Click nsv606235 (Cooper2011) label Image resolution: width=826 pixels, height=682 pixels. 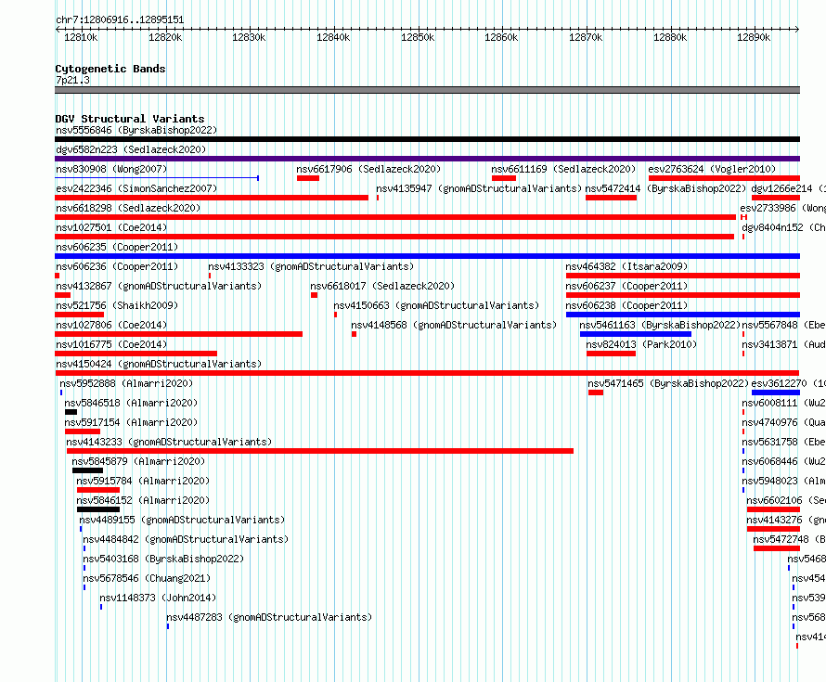tap(117, 247)
